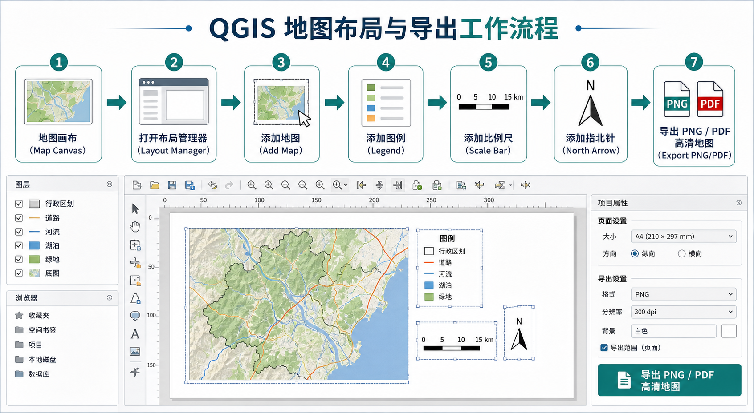754x413 pixels.
Task: Uncheck the 行政区划 layer checkbox
Action: (19, 204)
